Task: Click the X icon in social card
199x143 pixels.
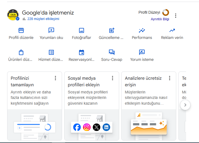Action: (96, 127)
